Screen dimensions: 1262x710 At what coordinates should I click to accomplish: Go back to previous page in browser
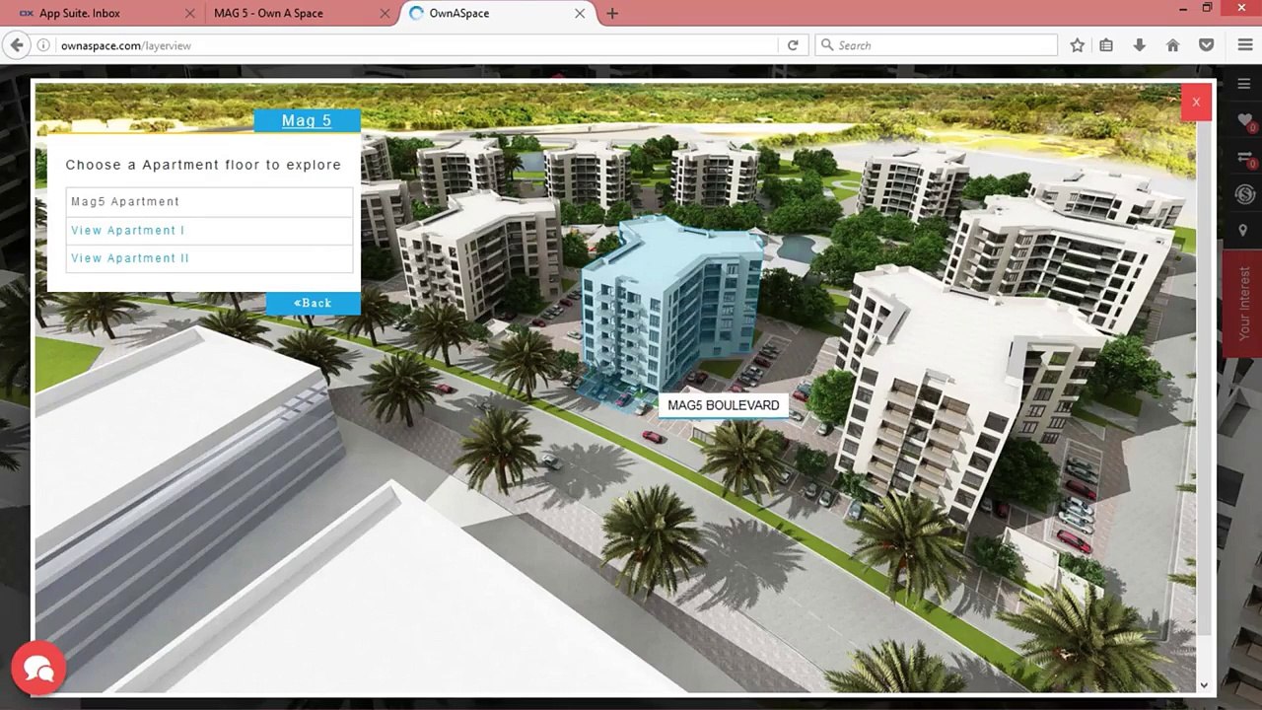(16, 45)
